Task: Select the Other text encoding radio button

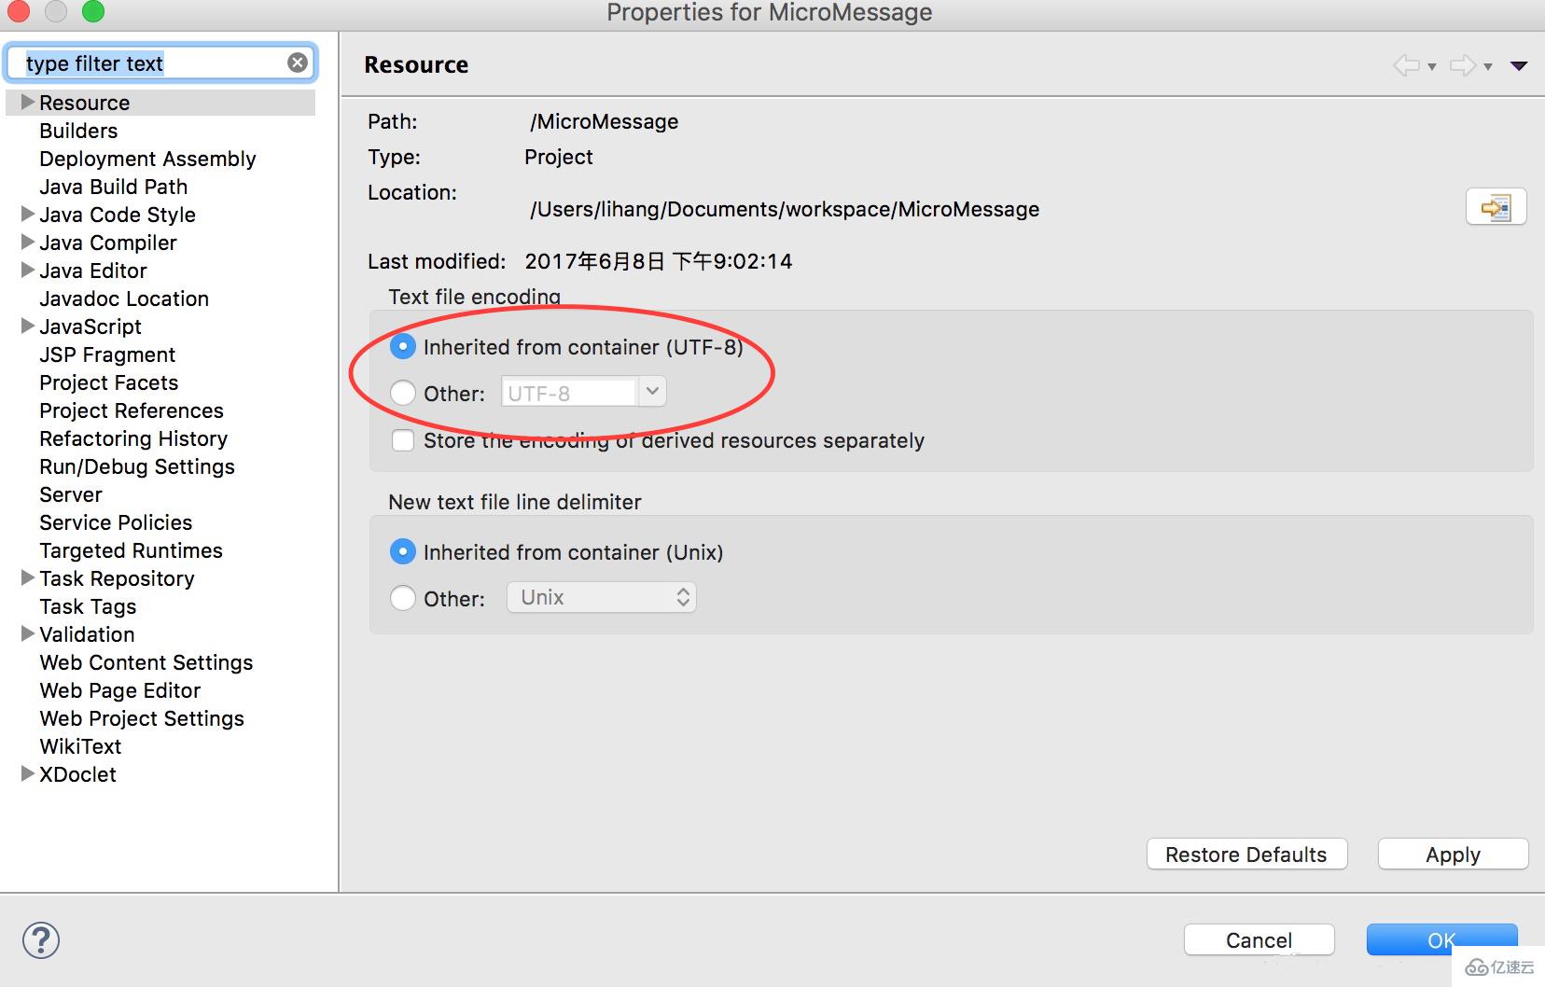Action: pyautogui.click(x=402, y=393)
